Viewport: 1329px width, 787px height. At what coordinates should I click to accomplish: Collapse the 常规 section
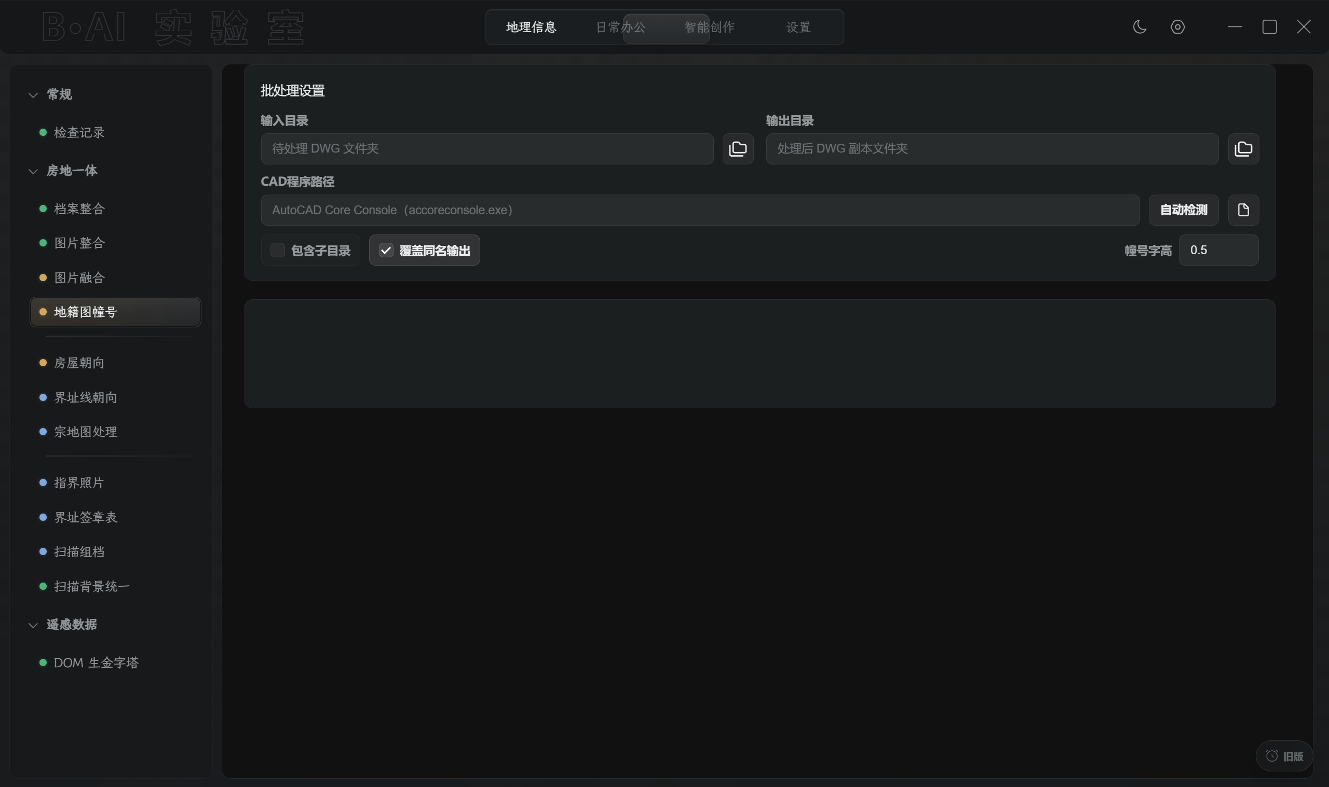click(33, 95)
